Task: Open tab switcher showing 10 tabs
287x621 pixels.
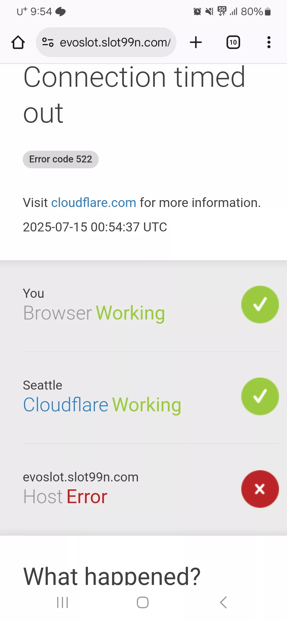Action: pos(233,42)
